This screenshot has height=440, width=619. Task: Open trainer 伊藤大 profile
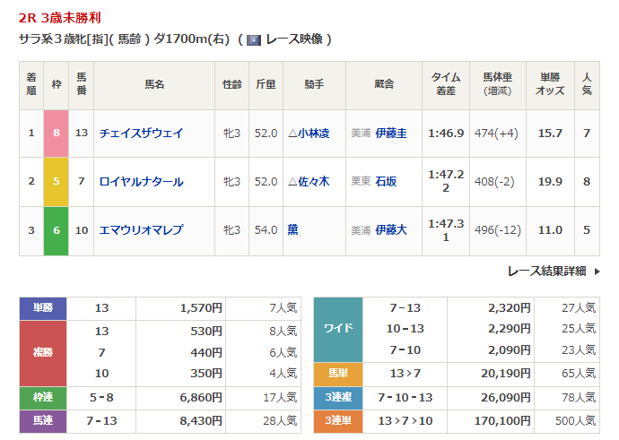pos(391,230)
